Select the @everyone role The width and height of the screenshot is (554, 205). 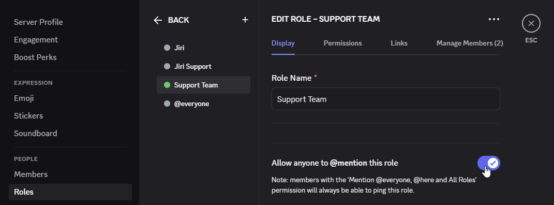[203, 104]
